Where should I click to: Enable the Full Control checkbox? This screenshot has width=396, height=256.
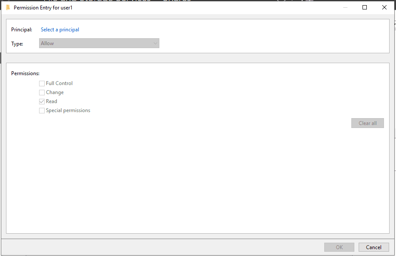[x=42, y=83]
